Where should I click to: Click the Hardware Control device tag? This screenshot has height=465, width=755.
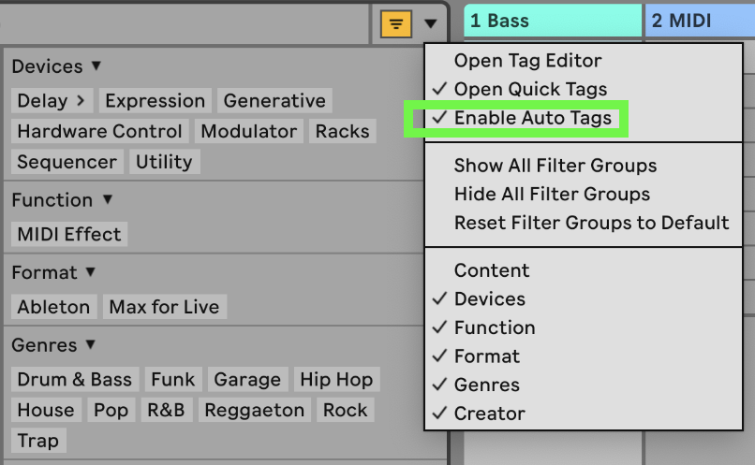(x=99, y=132)
